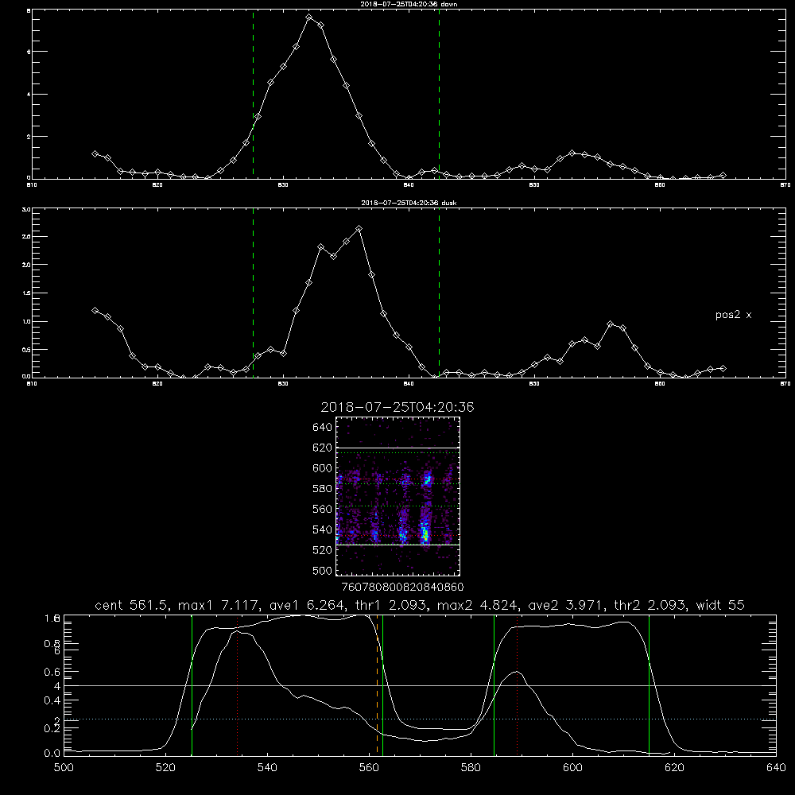Click the spectrogram heatmap image
The image size is (795, 795).
(398, 496)
